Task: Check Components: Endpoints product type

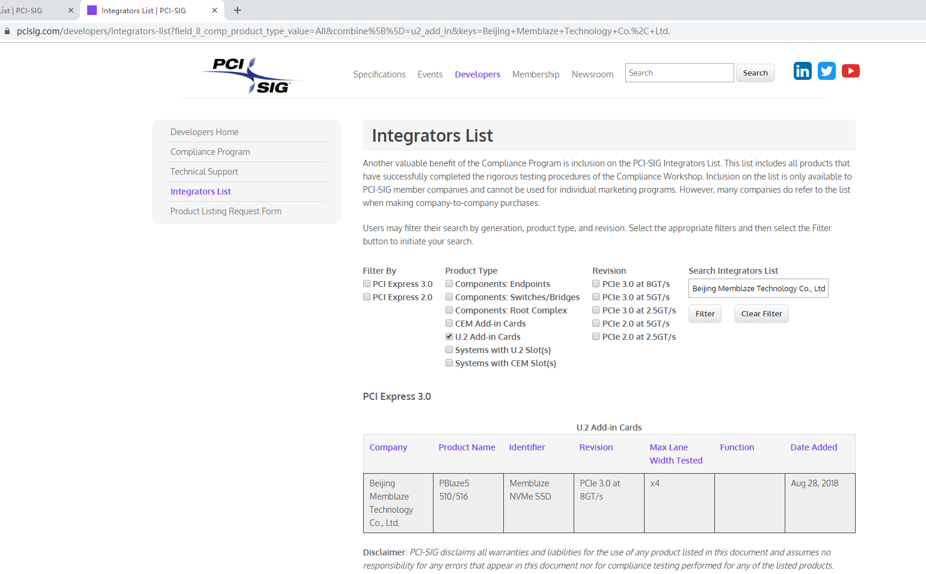Action: [x=449, y=283]
